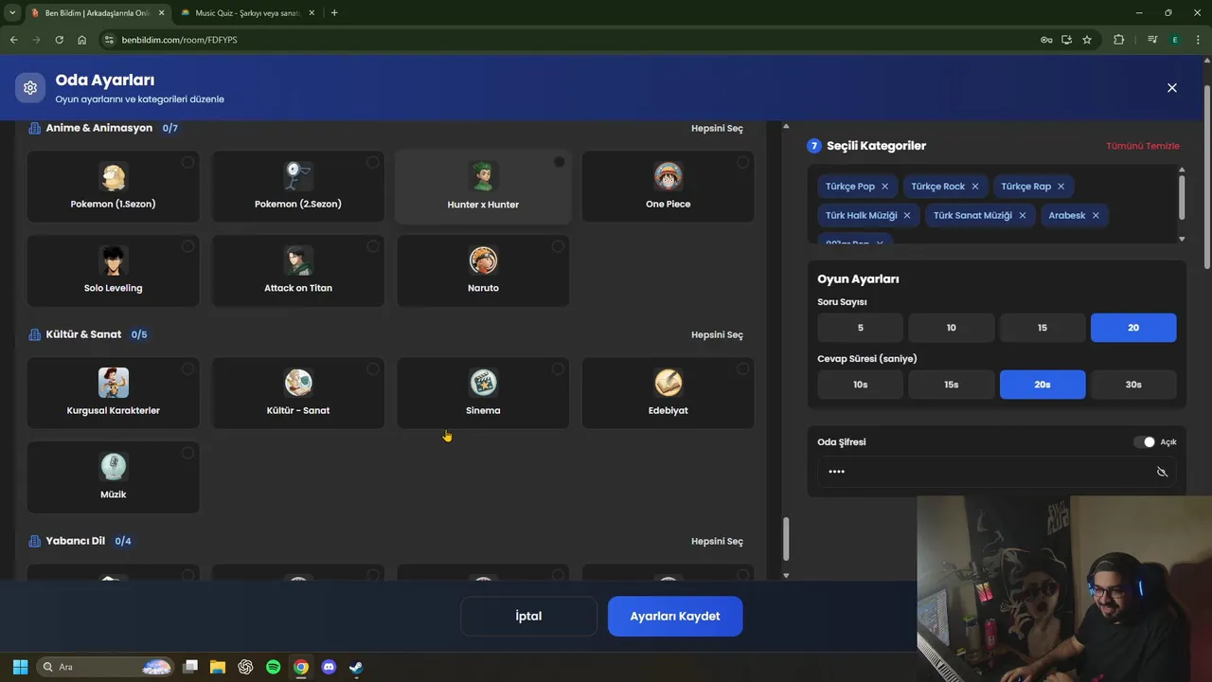Remove the Türkçe Rap selected category
Screen dimensions: 1212x682
pyautogui.click(x=1060, y=187)
